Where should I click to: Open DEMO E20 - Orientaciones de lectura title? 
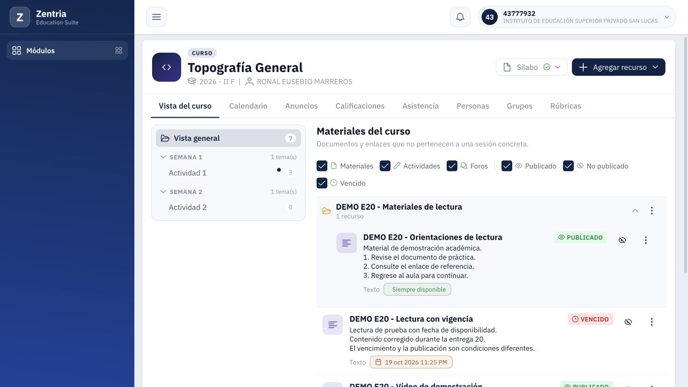433,237
